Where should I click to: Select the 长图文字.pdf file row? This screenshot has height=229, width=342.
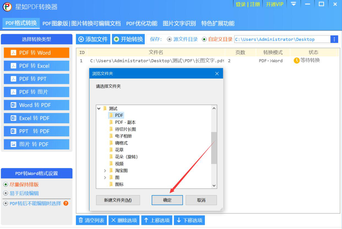(208, 61)
